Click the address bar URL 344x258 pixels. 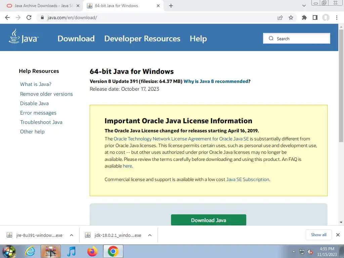click(73, 17)
